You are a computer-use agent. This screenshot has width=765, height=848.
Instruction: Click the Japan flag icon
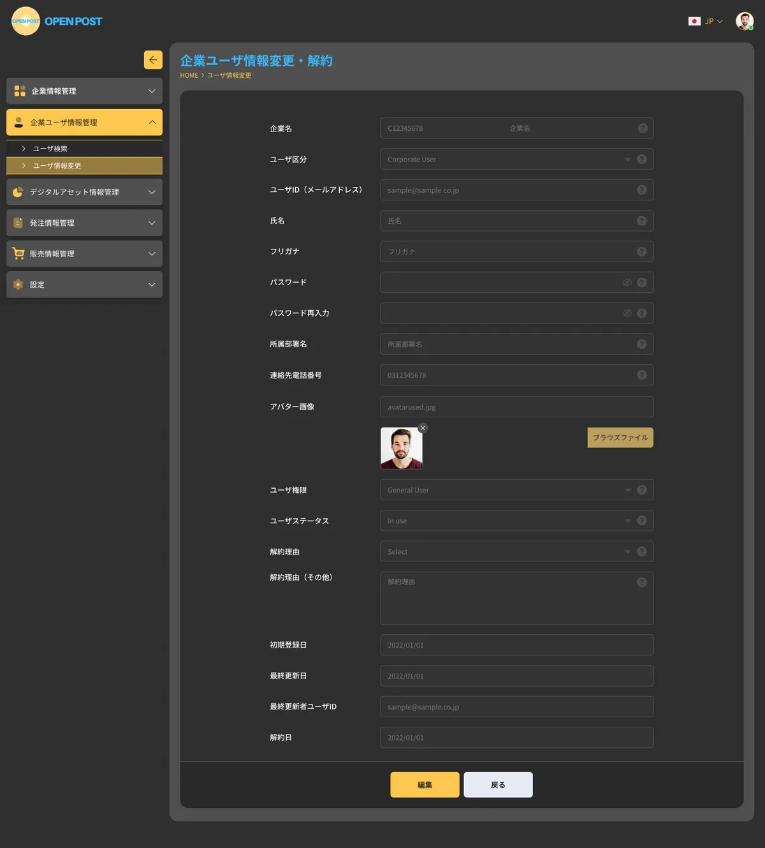695,21
